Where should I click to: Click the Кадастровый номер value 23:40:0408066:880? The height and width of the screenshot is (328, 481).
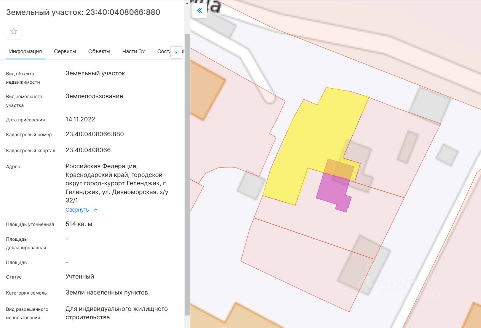(x=94, y=134)
